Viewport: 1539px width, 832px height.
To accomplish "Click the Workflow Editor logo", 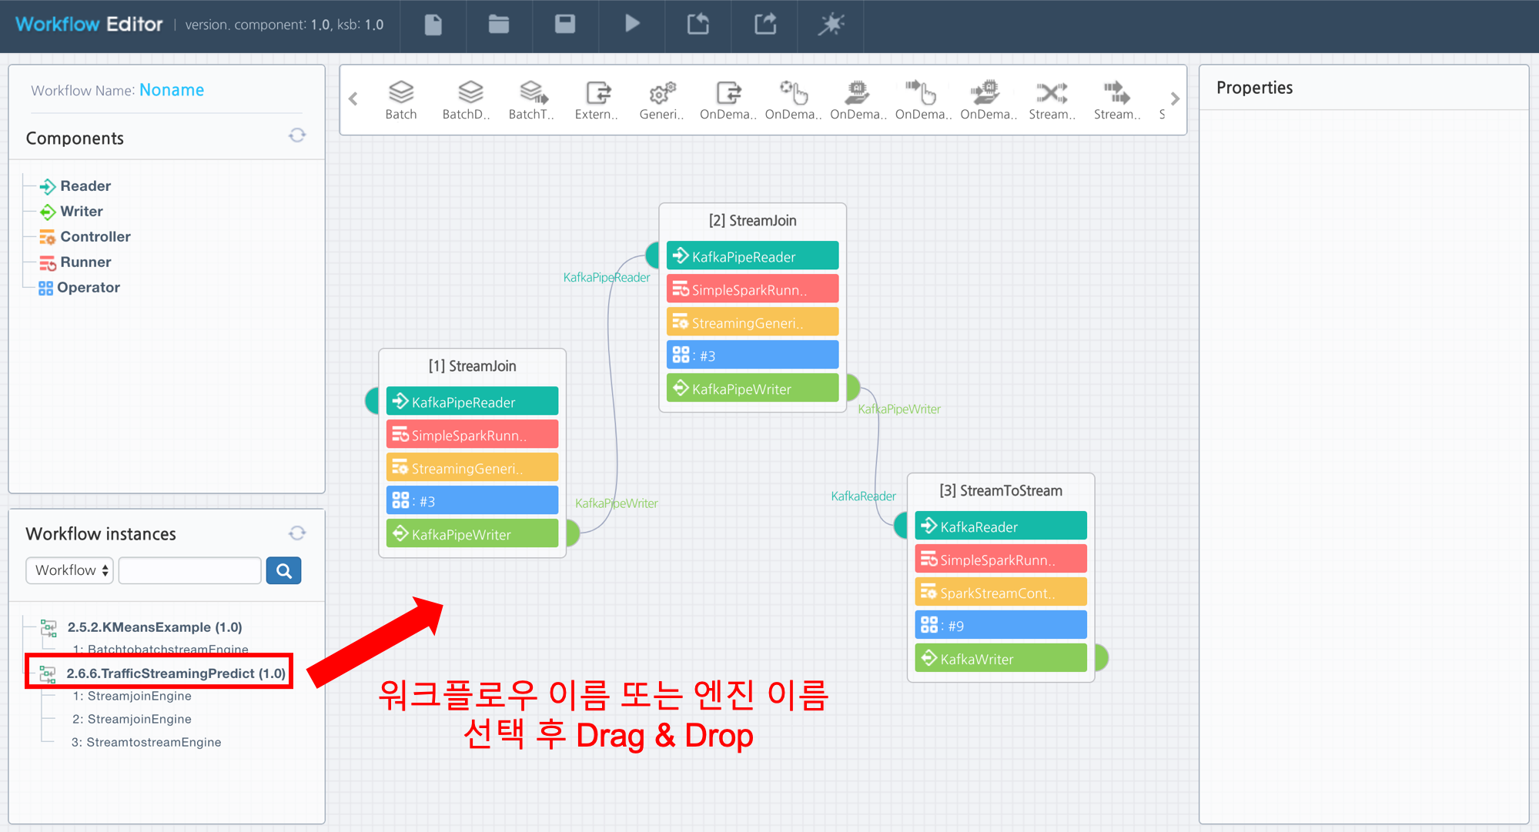I will [x=89, y=24].
